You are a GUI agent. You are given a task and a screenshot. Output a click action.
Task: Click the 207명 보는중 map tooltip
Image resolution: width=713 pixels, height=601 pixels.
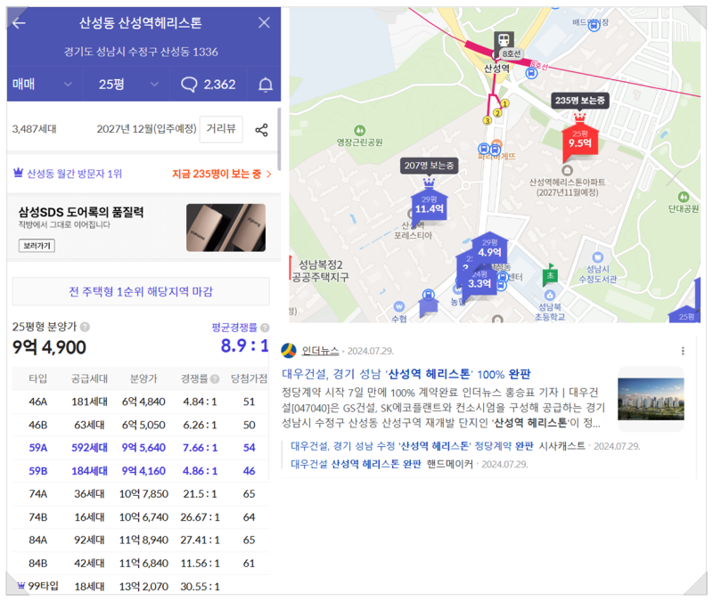(x=429, y=166)
